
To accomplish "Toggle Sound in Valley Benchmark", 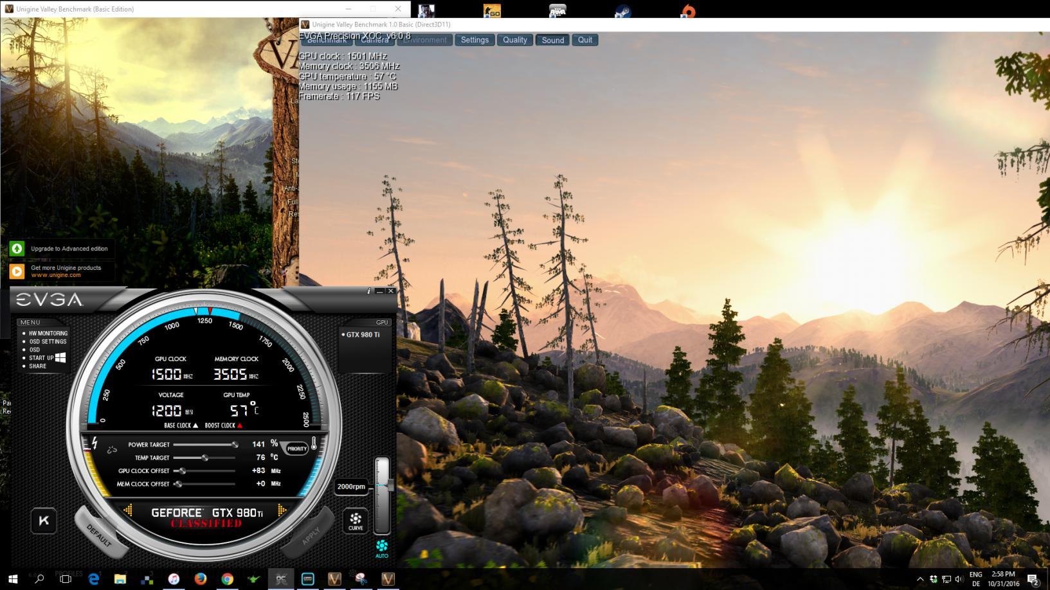I will coord(552,40).
